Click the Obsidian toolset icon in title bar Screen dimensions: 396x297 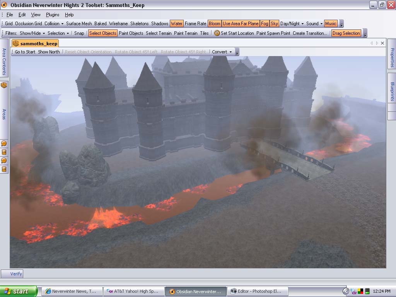[x=5, y=5]
